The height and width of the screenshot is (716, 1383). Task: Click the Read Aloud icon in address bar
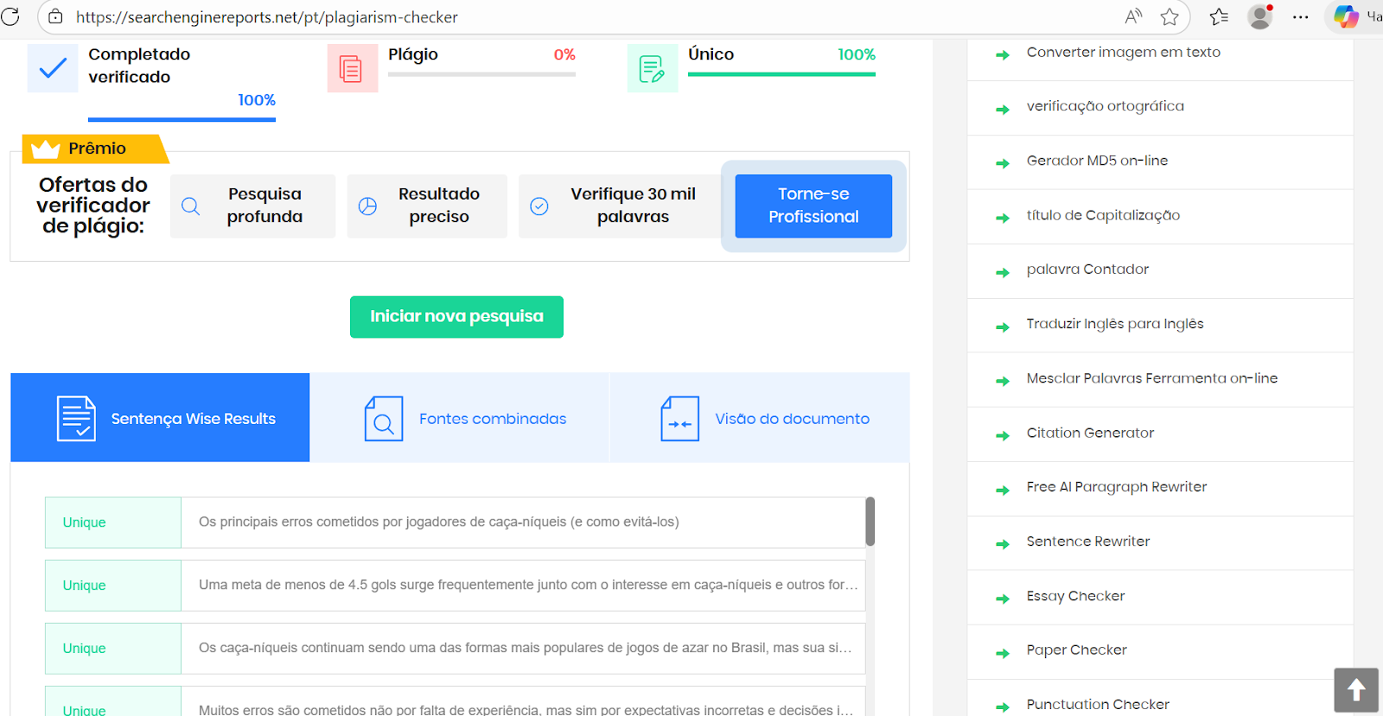[1133, 16]
